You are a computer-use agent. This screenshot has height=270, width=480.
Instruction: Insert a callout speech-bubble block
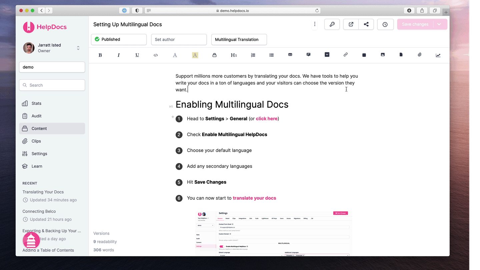(x=308, y=55)
